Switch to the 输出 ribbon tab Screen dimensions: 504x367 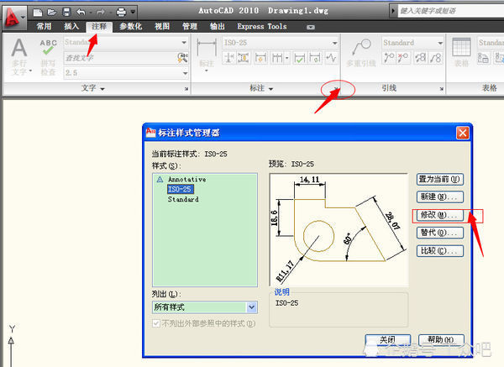tap(218, 26)
